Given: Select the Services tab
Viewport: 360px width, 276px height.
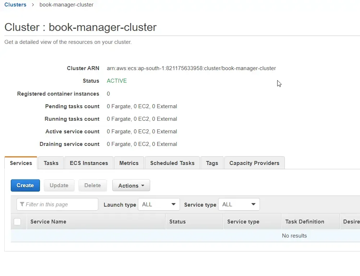Looking at the screenshot, I should [21, 163].
